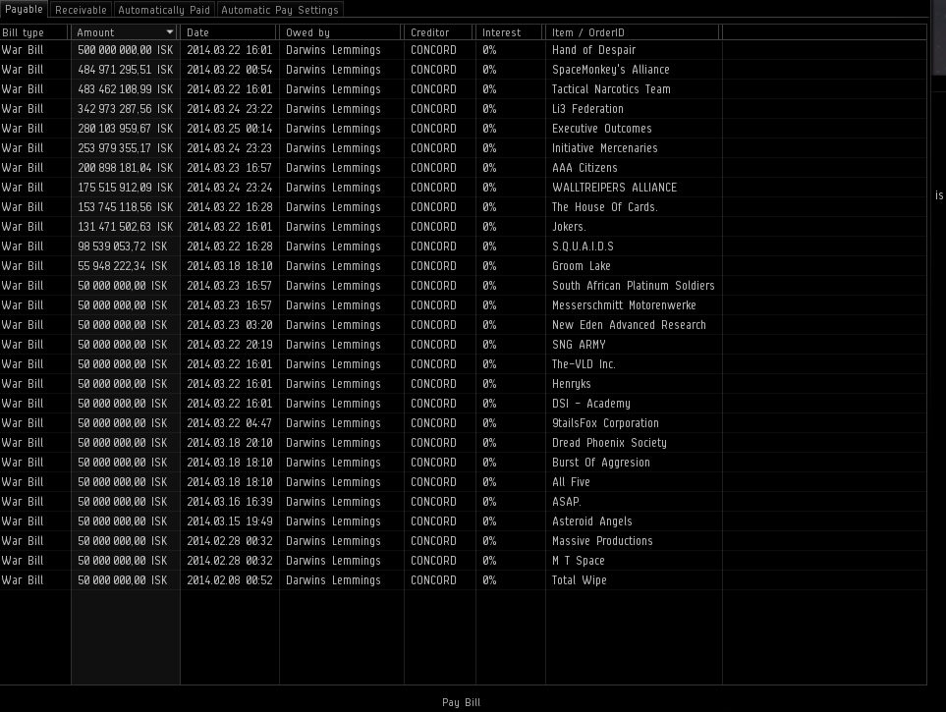Select the AAA Citizens bill row

coord(464,168)
